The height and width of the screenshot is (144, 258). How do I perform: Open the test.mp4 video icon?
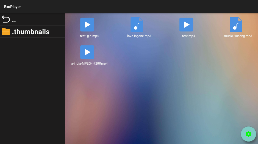186,25
